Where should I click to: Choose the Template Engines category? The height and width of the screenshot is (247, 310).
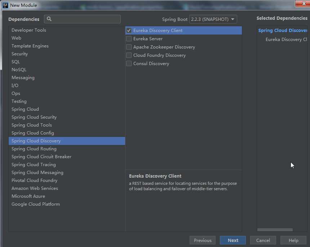[x=67, y=46]
